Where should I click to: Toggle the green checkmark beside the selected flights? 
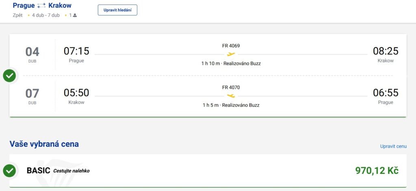point(9,76)
